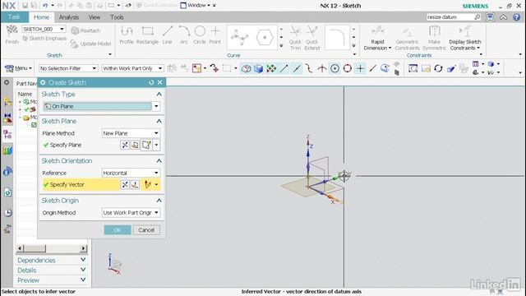Switch to the View ribbon tab

point(95,17)
